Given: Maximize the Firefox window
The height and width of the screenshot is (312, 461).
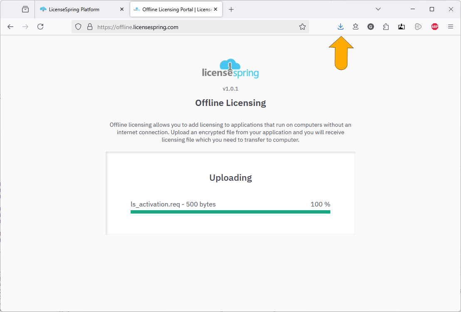Looking at the screenshot, I should tap(432, 10).
